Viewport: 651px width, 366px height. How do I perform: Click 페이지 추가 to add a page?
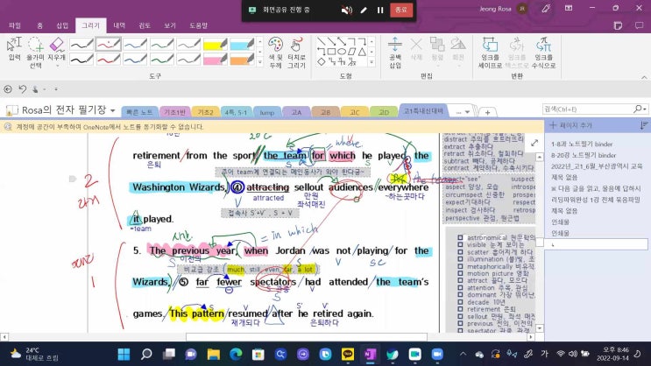577,126
